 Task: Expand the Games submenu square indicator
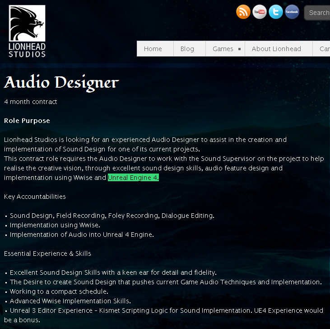(239, 49)
